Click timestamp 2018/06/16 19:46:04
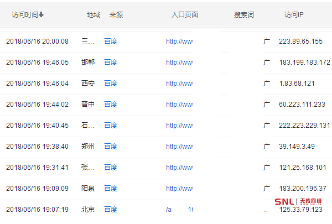This screenshot has height=224, width=332. [37, 84]
